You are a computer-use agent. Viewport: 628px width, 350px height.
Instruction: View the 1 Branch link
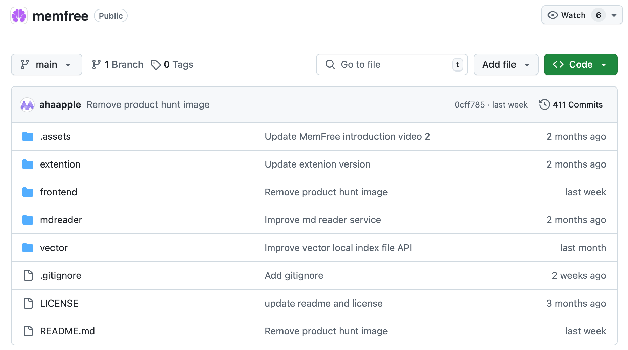pos(117,64)
